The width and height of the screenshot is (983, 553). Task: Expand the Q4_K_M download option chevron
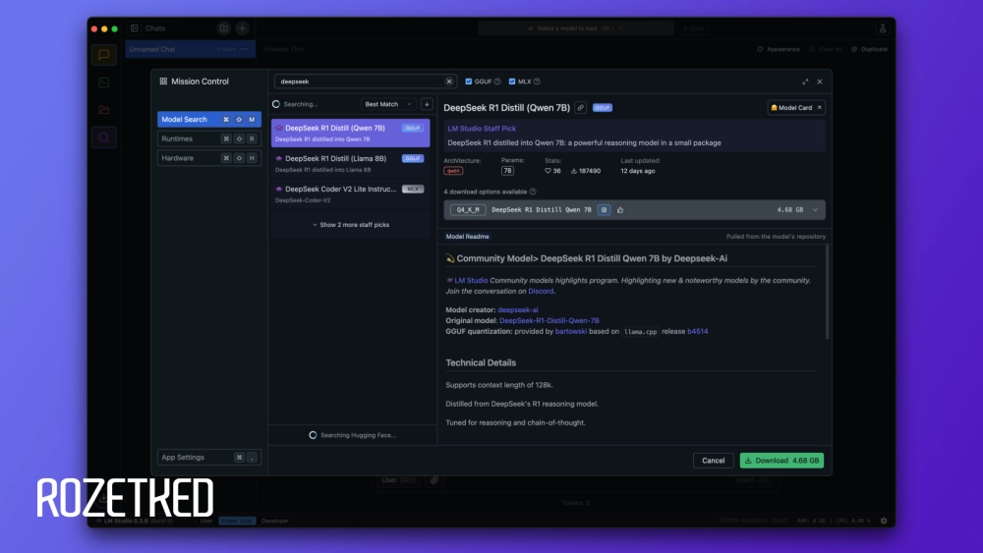pyautogui.click(x=814, y=209)
